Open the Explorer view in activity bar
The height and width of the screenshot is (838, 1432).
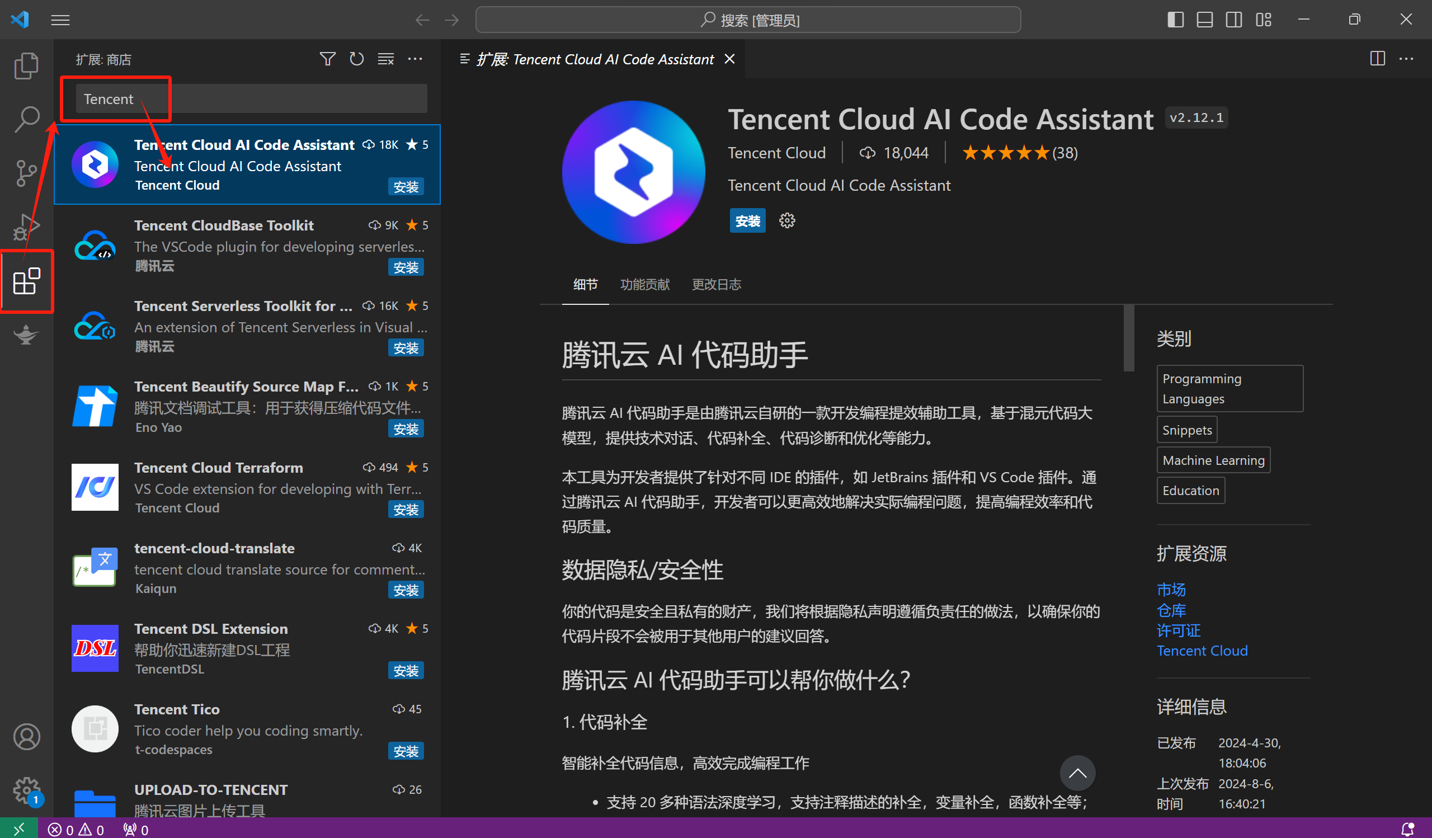[x=26, y=66]
